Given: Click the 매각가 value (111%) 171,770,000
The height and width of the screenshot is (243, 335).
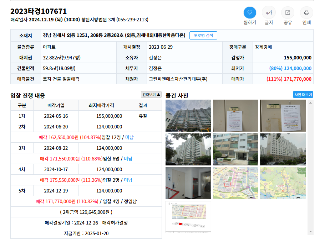Looking at the screenshot, I should tap(289, 79).
